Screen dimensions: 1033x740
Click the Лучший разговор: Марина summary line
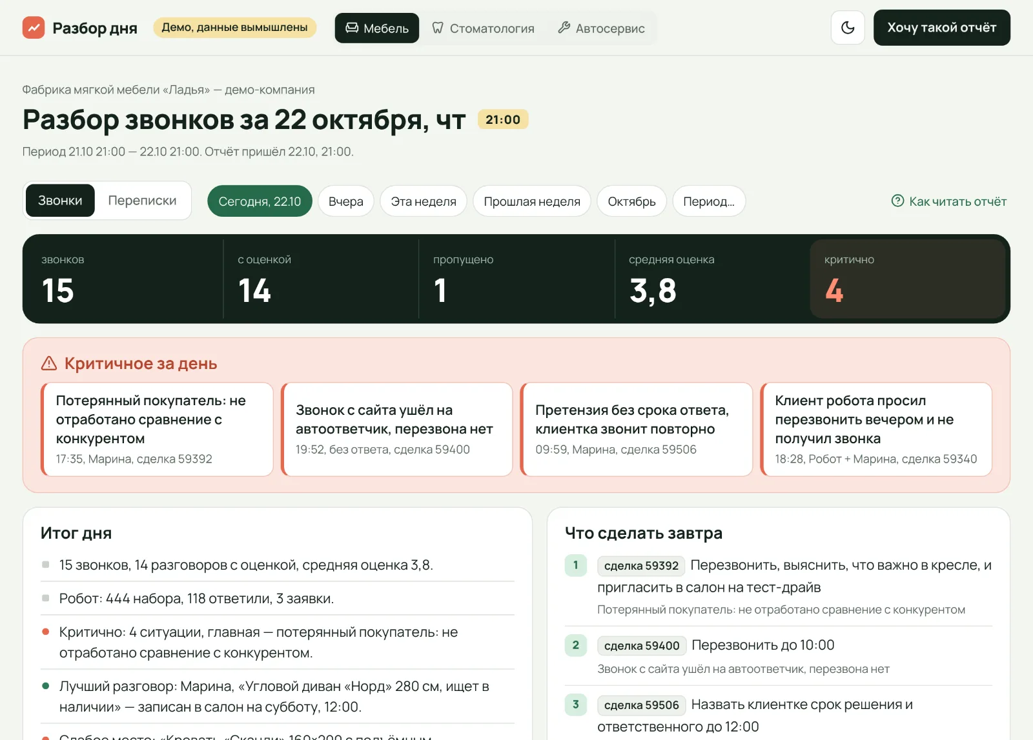[278, 696]
